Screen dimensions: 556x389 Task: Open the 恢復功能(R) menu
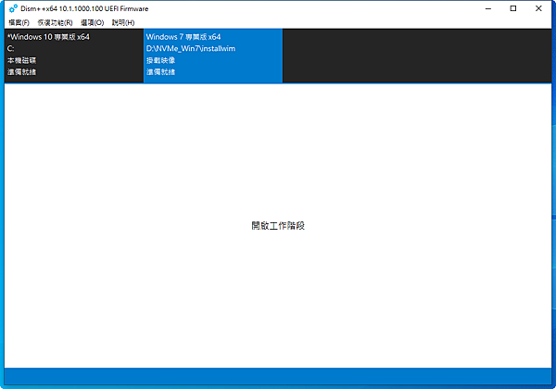[x=55, y=22]
